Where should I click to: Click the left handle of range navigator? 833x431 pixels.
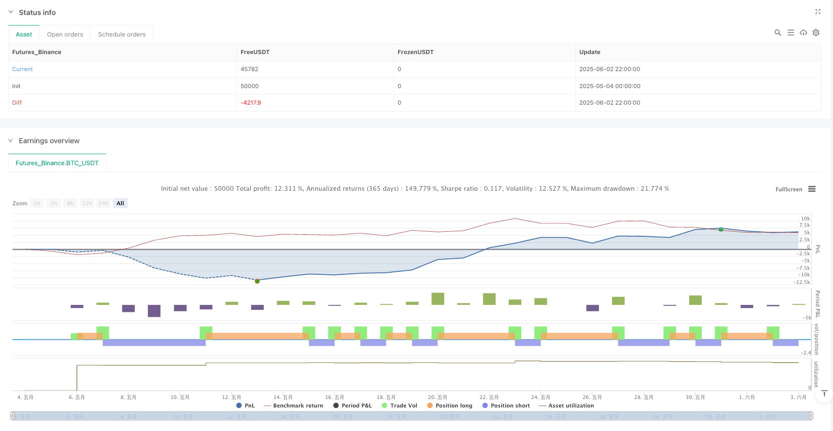pos(13,415)
